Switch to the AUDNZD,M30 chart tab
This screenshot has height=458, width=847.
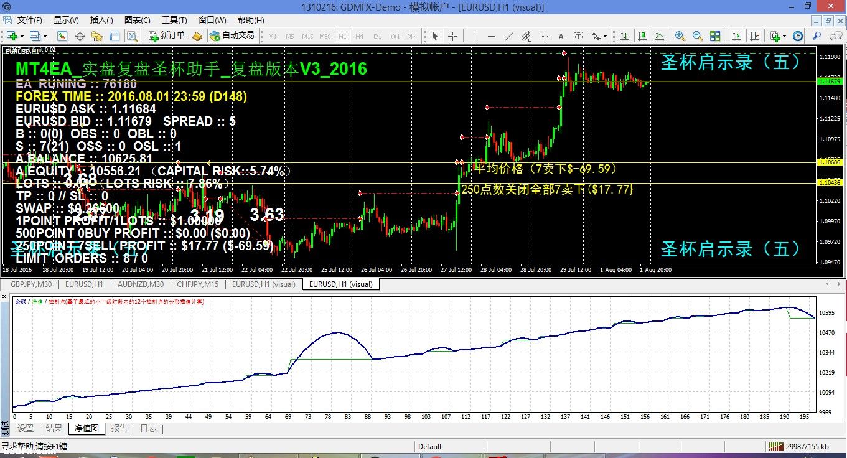click(x=140, y=284)
